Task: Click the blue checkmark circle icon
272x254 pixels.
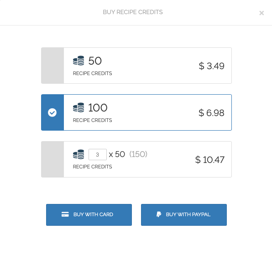Action: coord(52,112)
